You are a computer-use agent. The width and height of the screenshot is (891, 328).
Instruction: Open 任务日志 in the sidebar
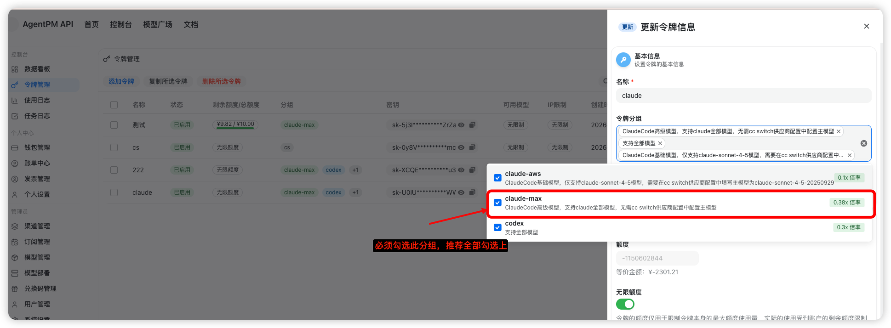[x=37, y=116]
